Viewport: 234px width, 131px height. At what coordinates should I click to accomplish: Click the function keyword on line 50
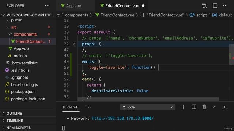141,67
